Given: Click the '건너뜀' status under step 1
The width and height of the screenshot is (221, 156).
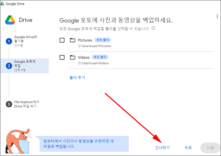Looking at the screenshot, I should (18, 45).
